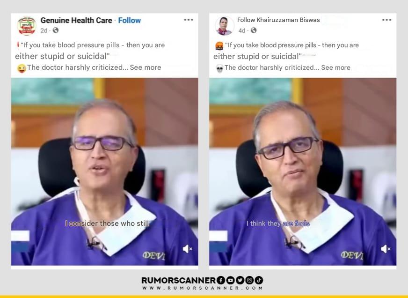Expand right post text with See more

(x=335, y=67)
